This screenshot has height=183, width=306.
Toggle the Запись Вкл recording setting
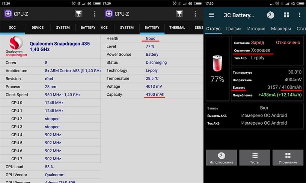click(x=255, y=108)
